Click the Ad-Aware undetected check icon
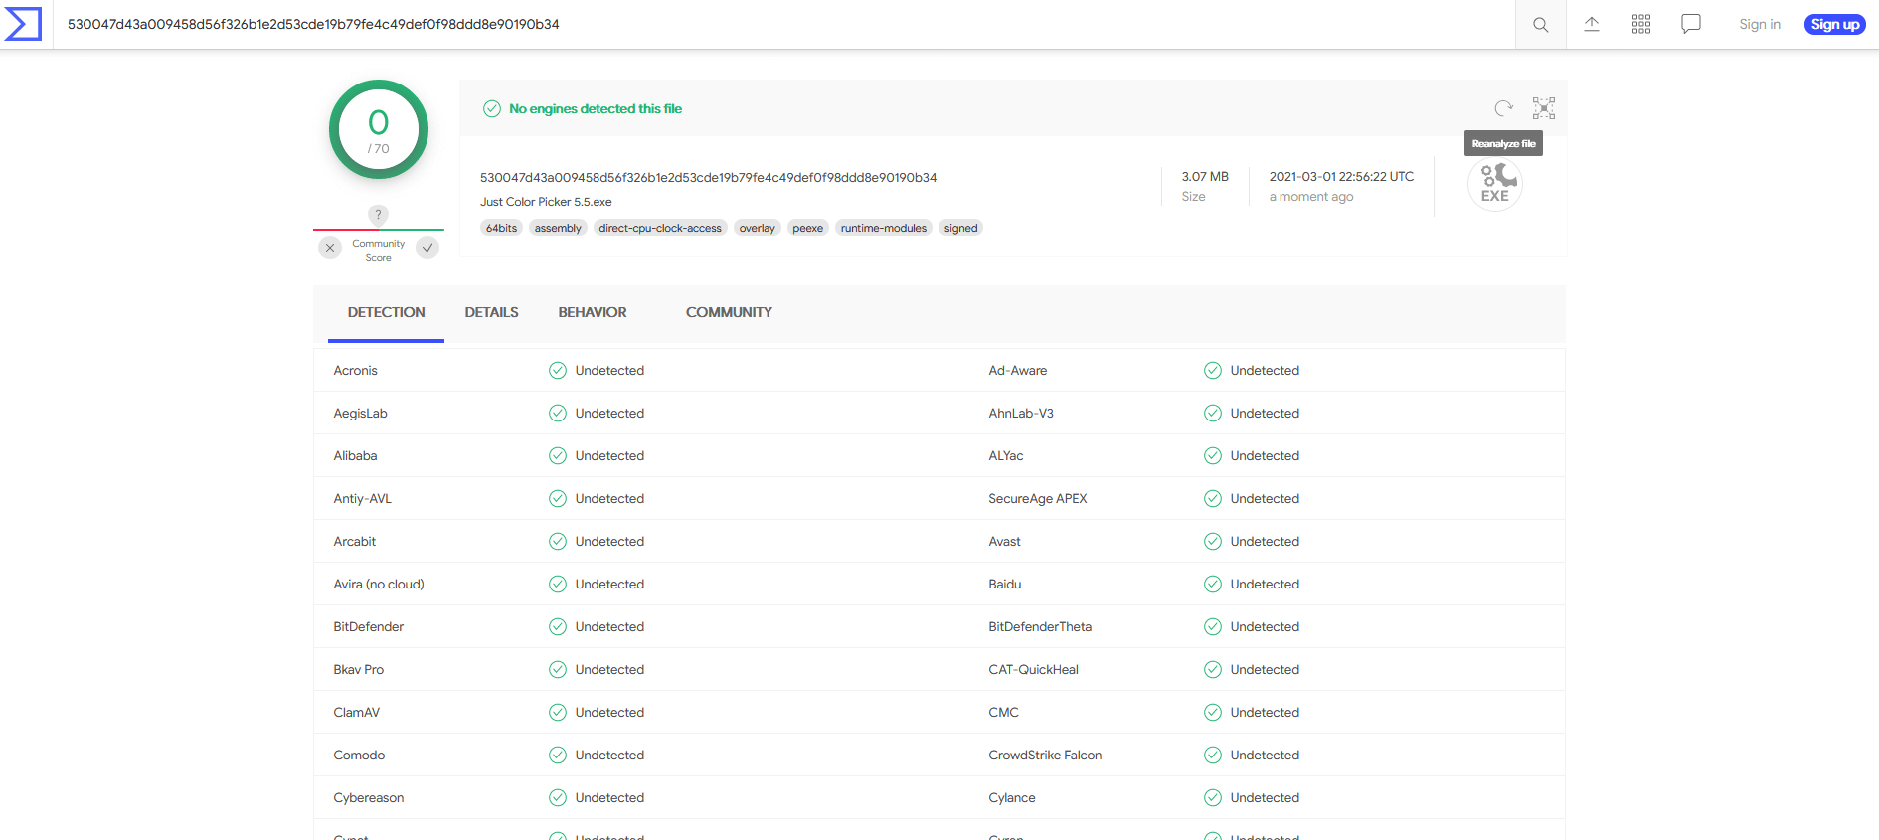This screenshot has width=1879, height=840. [1213, 371]
